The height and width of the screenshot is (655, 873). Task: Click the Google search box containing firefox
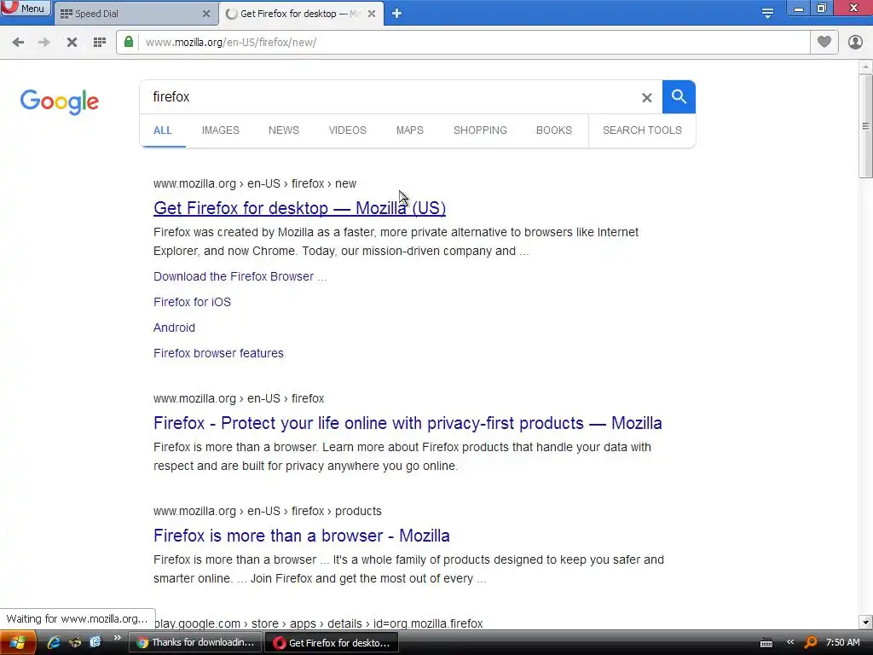(390, 97)
